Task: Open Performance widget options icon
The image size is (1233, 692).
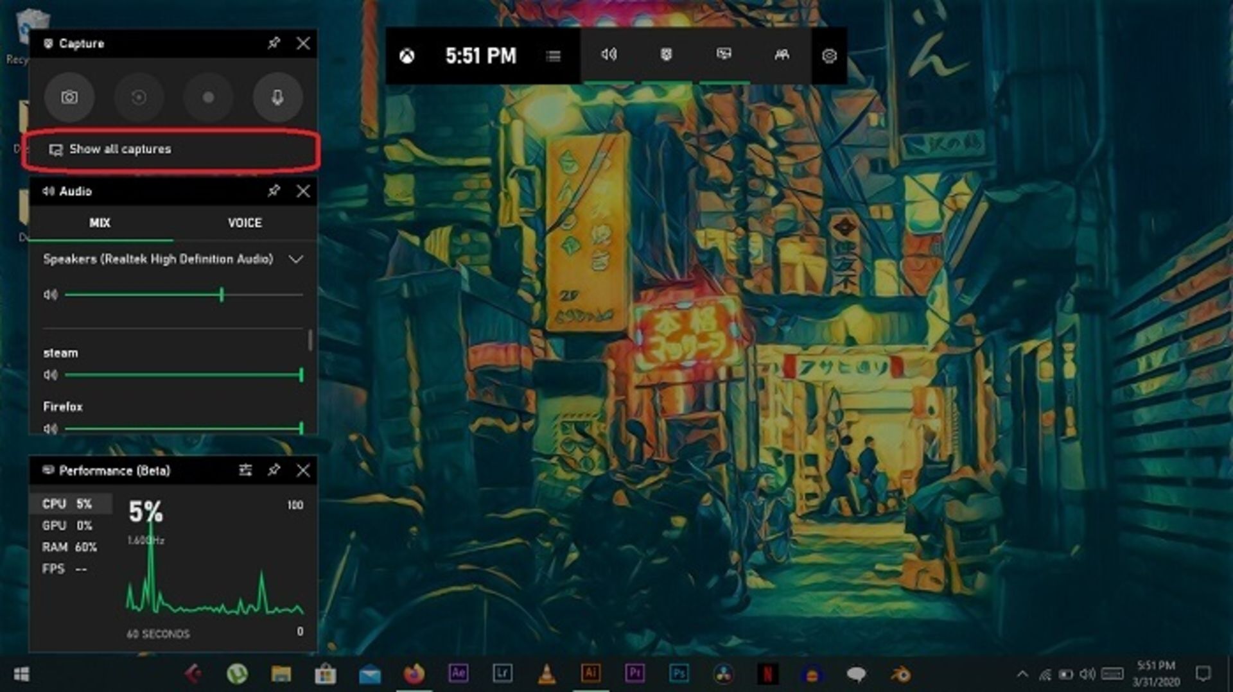Action: (x=246, y=471)
